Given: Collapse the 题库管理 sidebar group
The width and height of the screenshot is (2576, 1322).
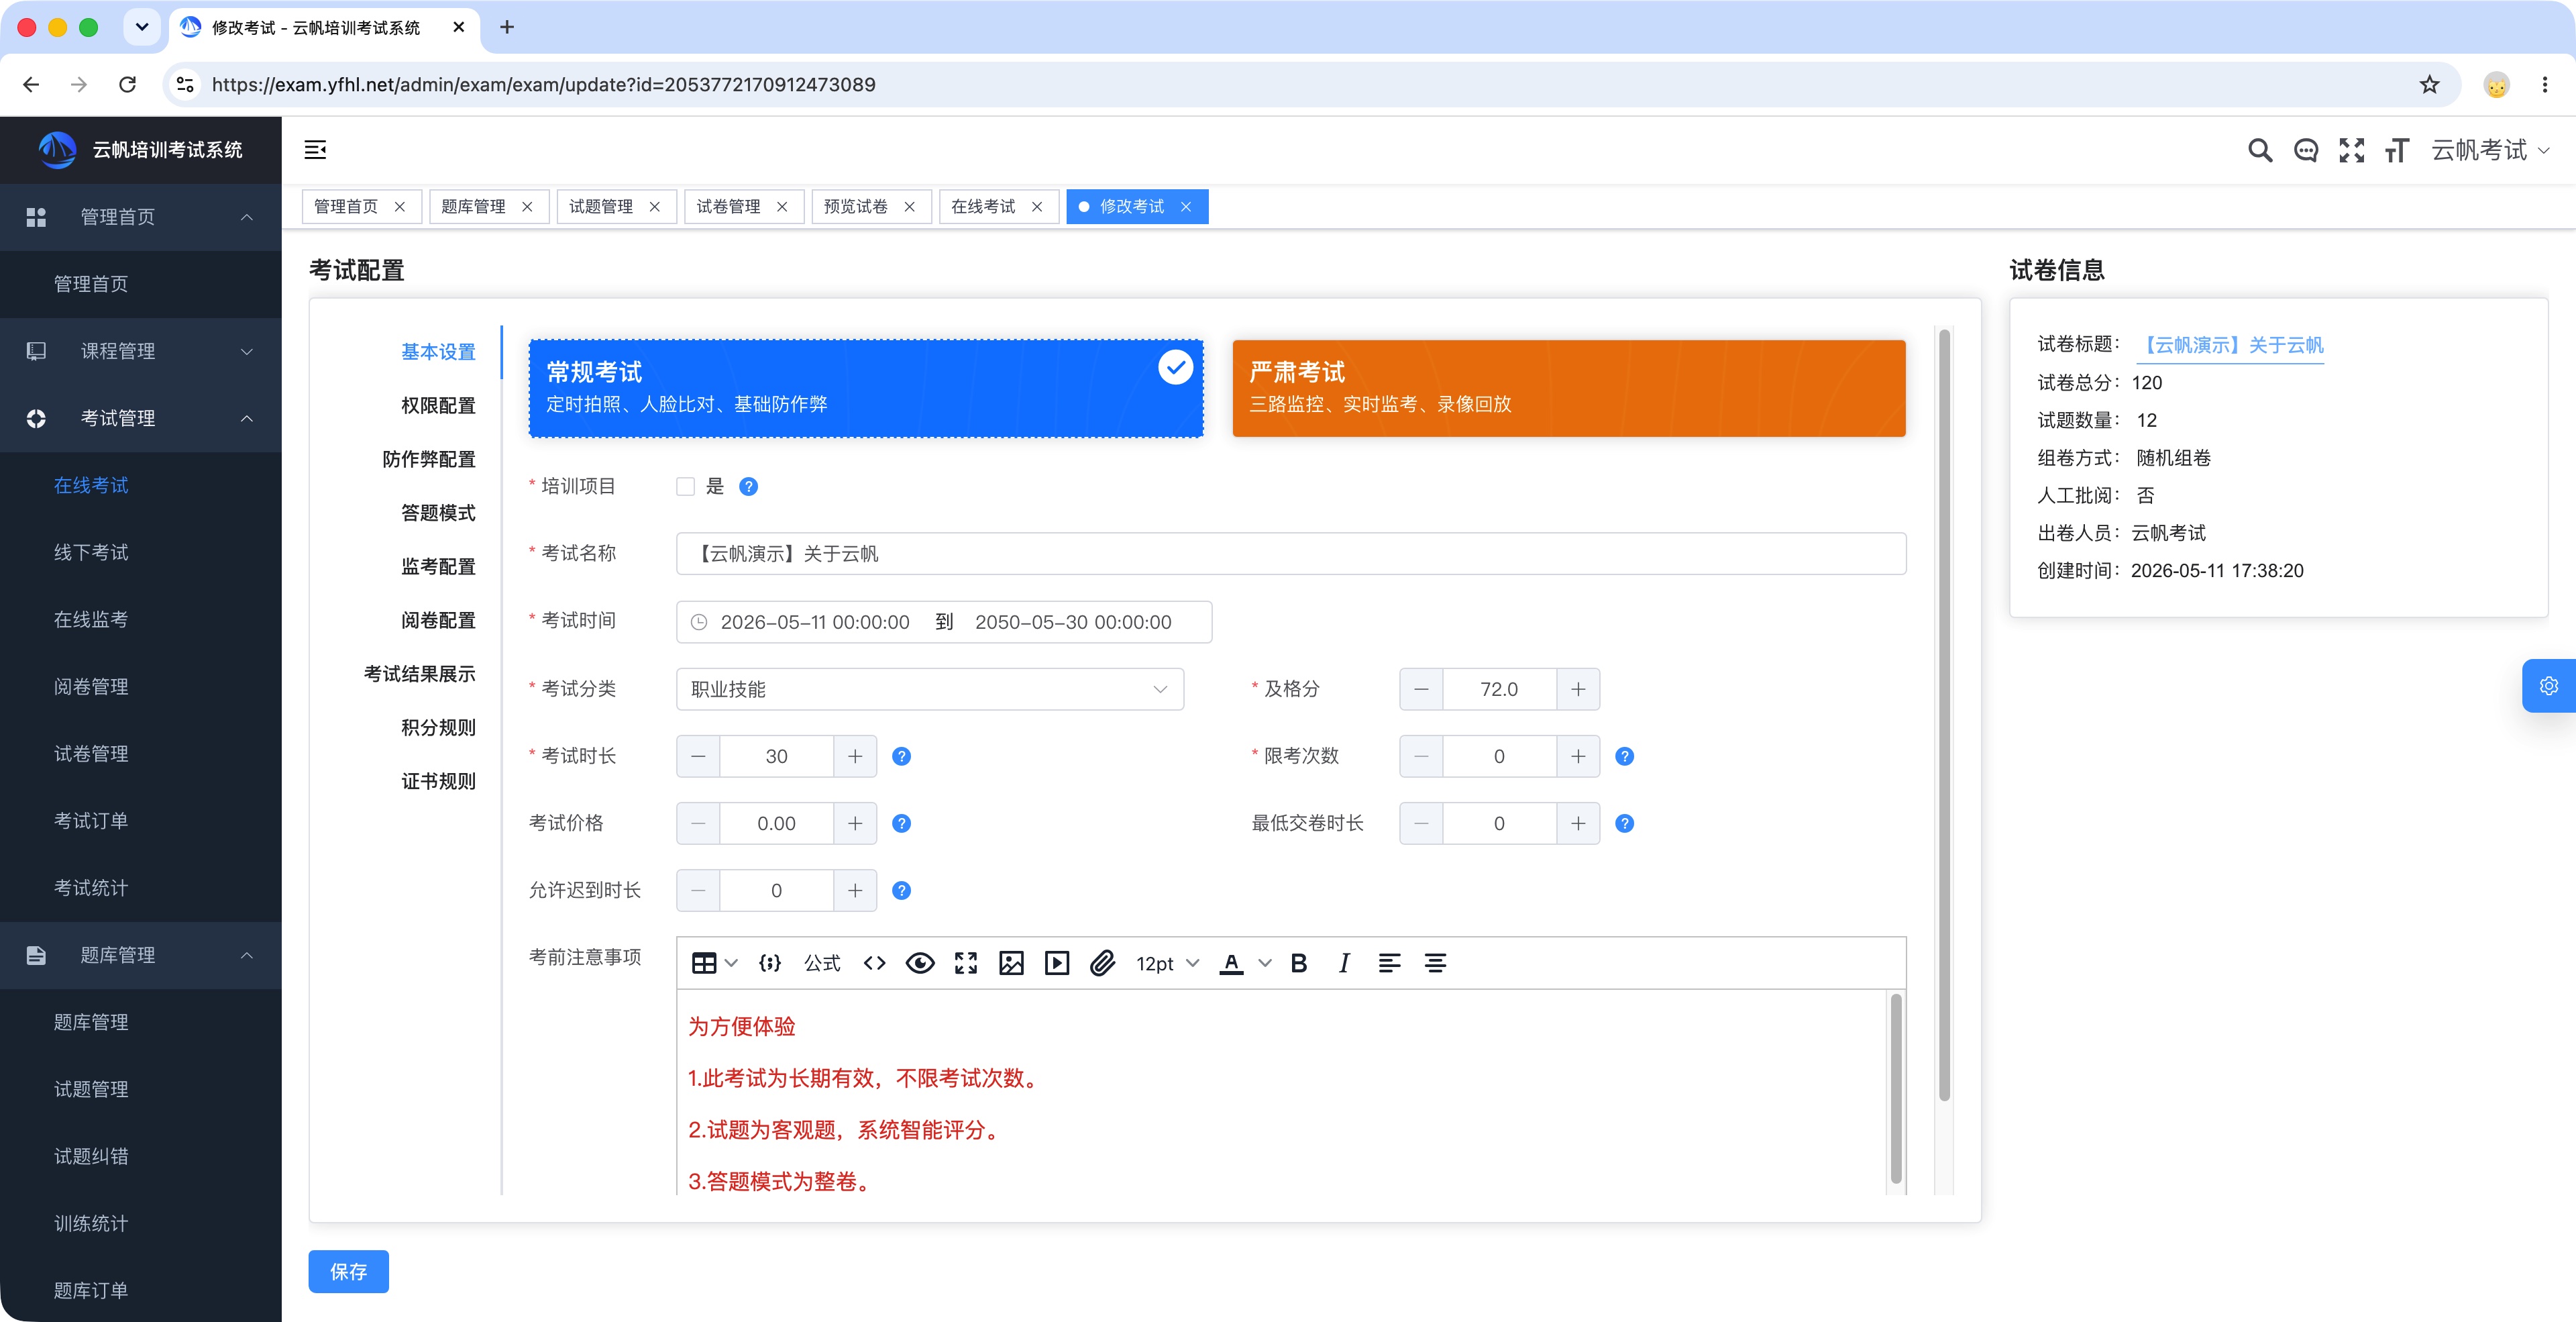Looking at the screenshot, I should (141, 955).
